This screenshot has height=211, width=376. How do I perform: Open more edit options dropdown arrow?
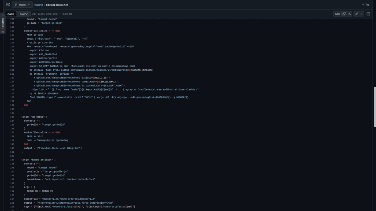362,14
